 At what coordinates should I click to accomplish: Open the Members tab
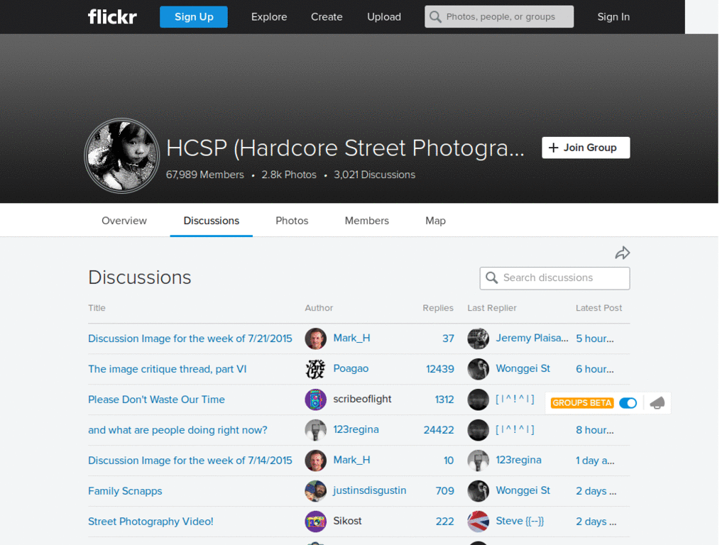pos(366,221)
